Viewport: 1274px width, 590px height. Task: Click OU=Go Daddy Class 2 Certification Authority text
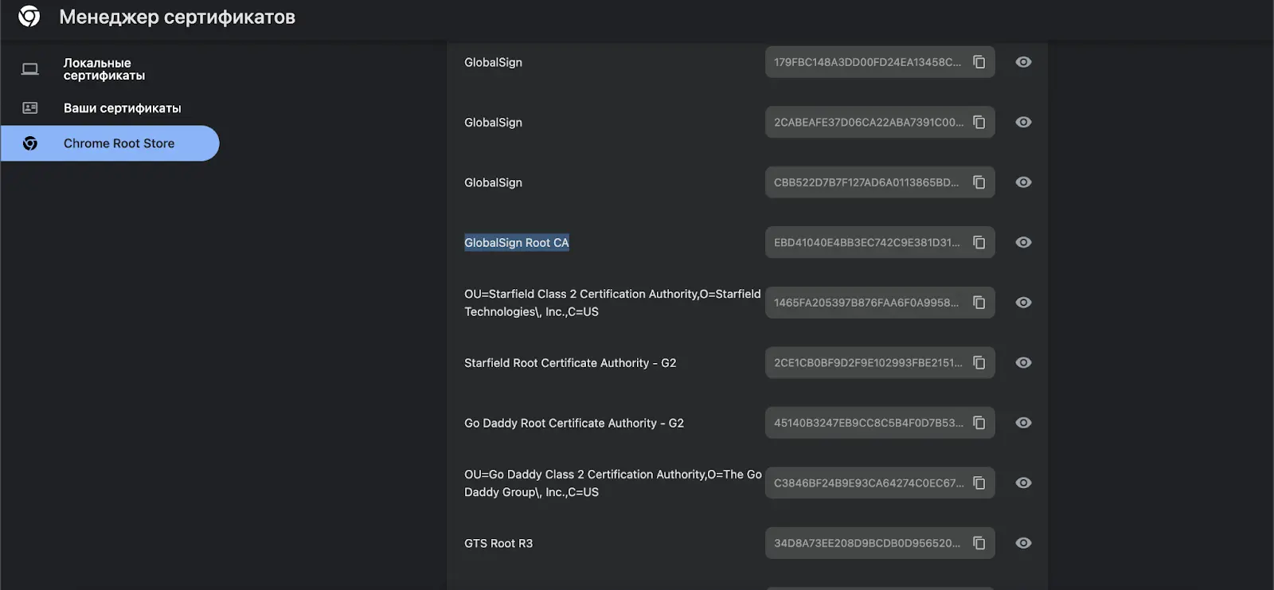(613, 483)
